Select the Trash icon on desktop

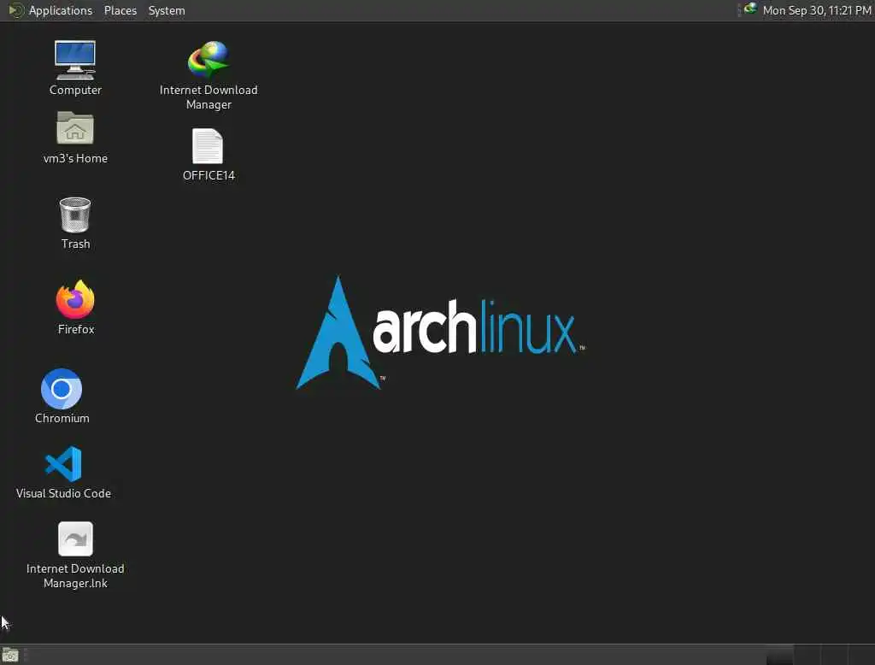point(75,215)
